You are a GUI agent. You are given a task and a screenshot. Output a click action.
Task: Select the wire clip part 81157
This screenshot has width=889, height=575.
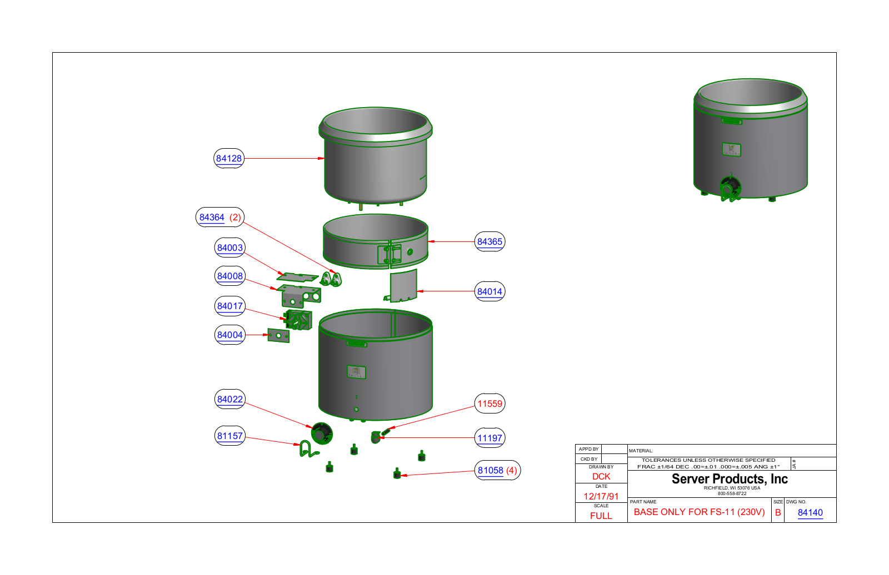(308, 448)
